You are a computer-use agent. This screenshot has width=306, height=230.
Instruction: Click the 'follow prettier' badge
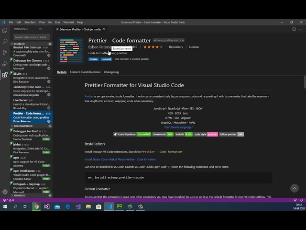231,134
